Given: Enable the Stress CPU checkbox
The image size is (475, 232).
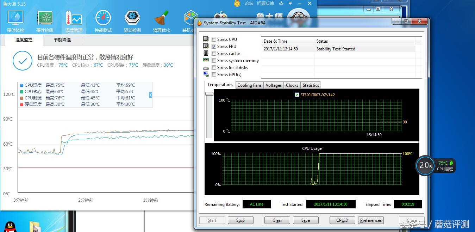Looking at the screenshot, I should click(214, 39).
